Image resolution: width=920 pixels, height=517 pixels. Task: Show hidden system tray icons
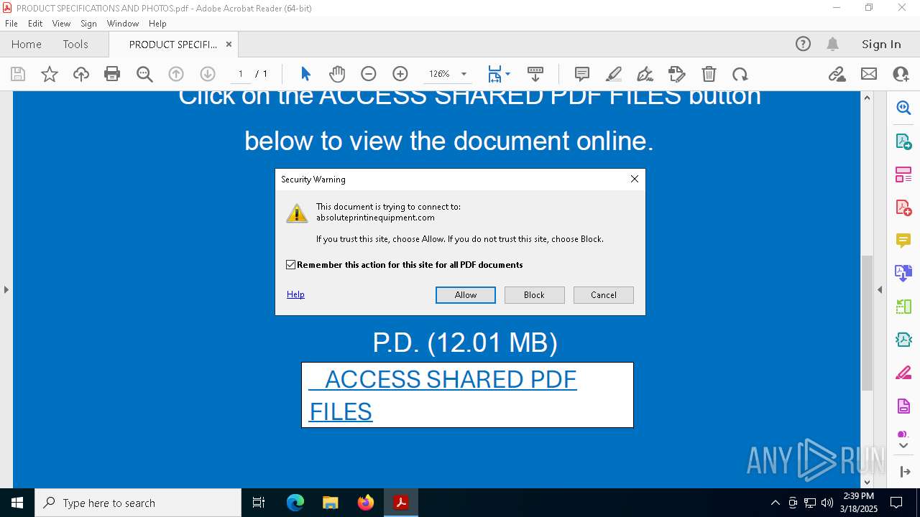coord(775,503)
